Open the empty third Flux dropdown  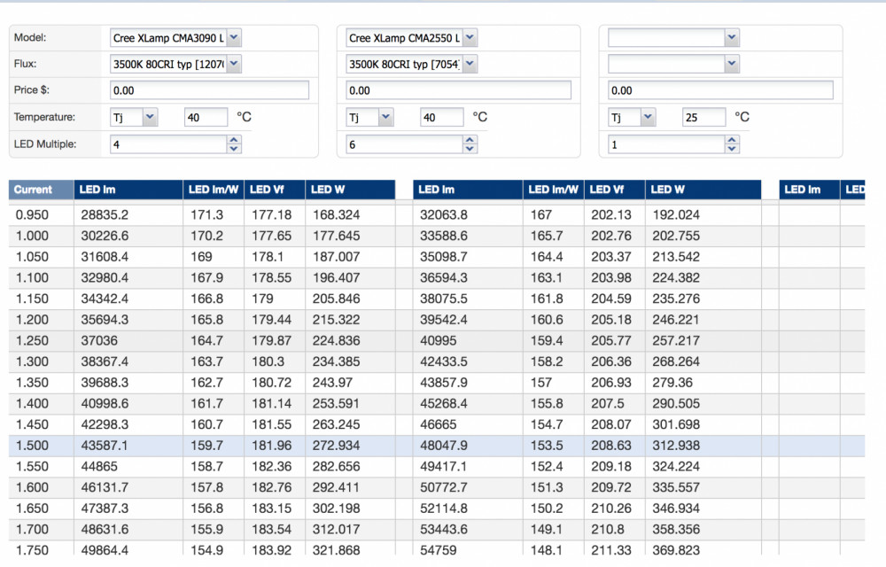pos(673,64)
